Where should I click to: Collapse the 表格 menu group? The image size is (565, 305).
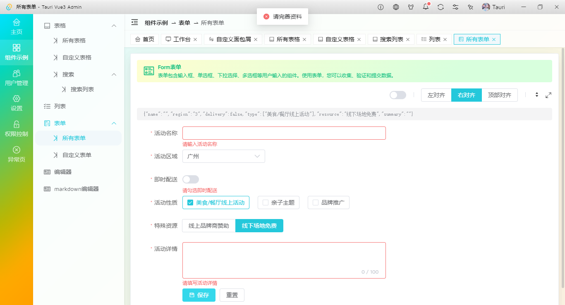(x=79, y=25)
